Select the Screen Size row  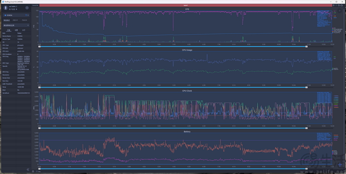pyautogui.click(x=16, y=78)
